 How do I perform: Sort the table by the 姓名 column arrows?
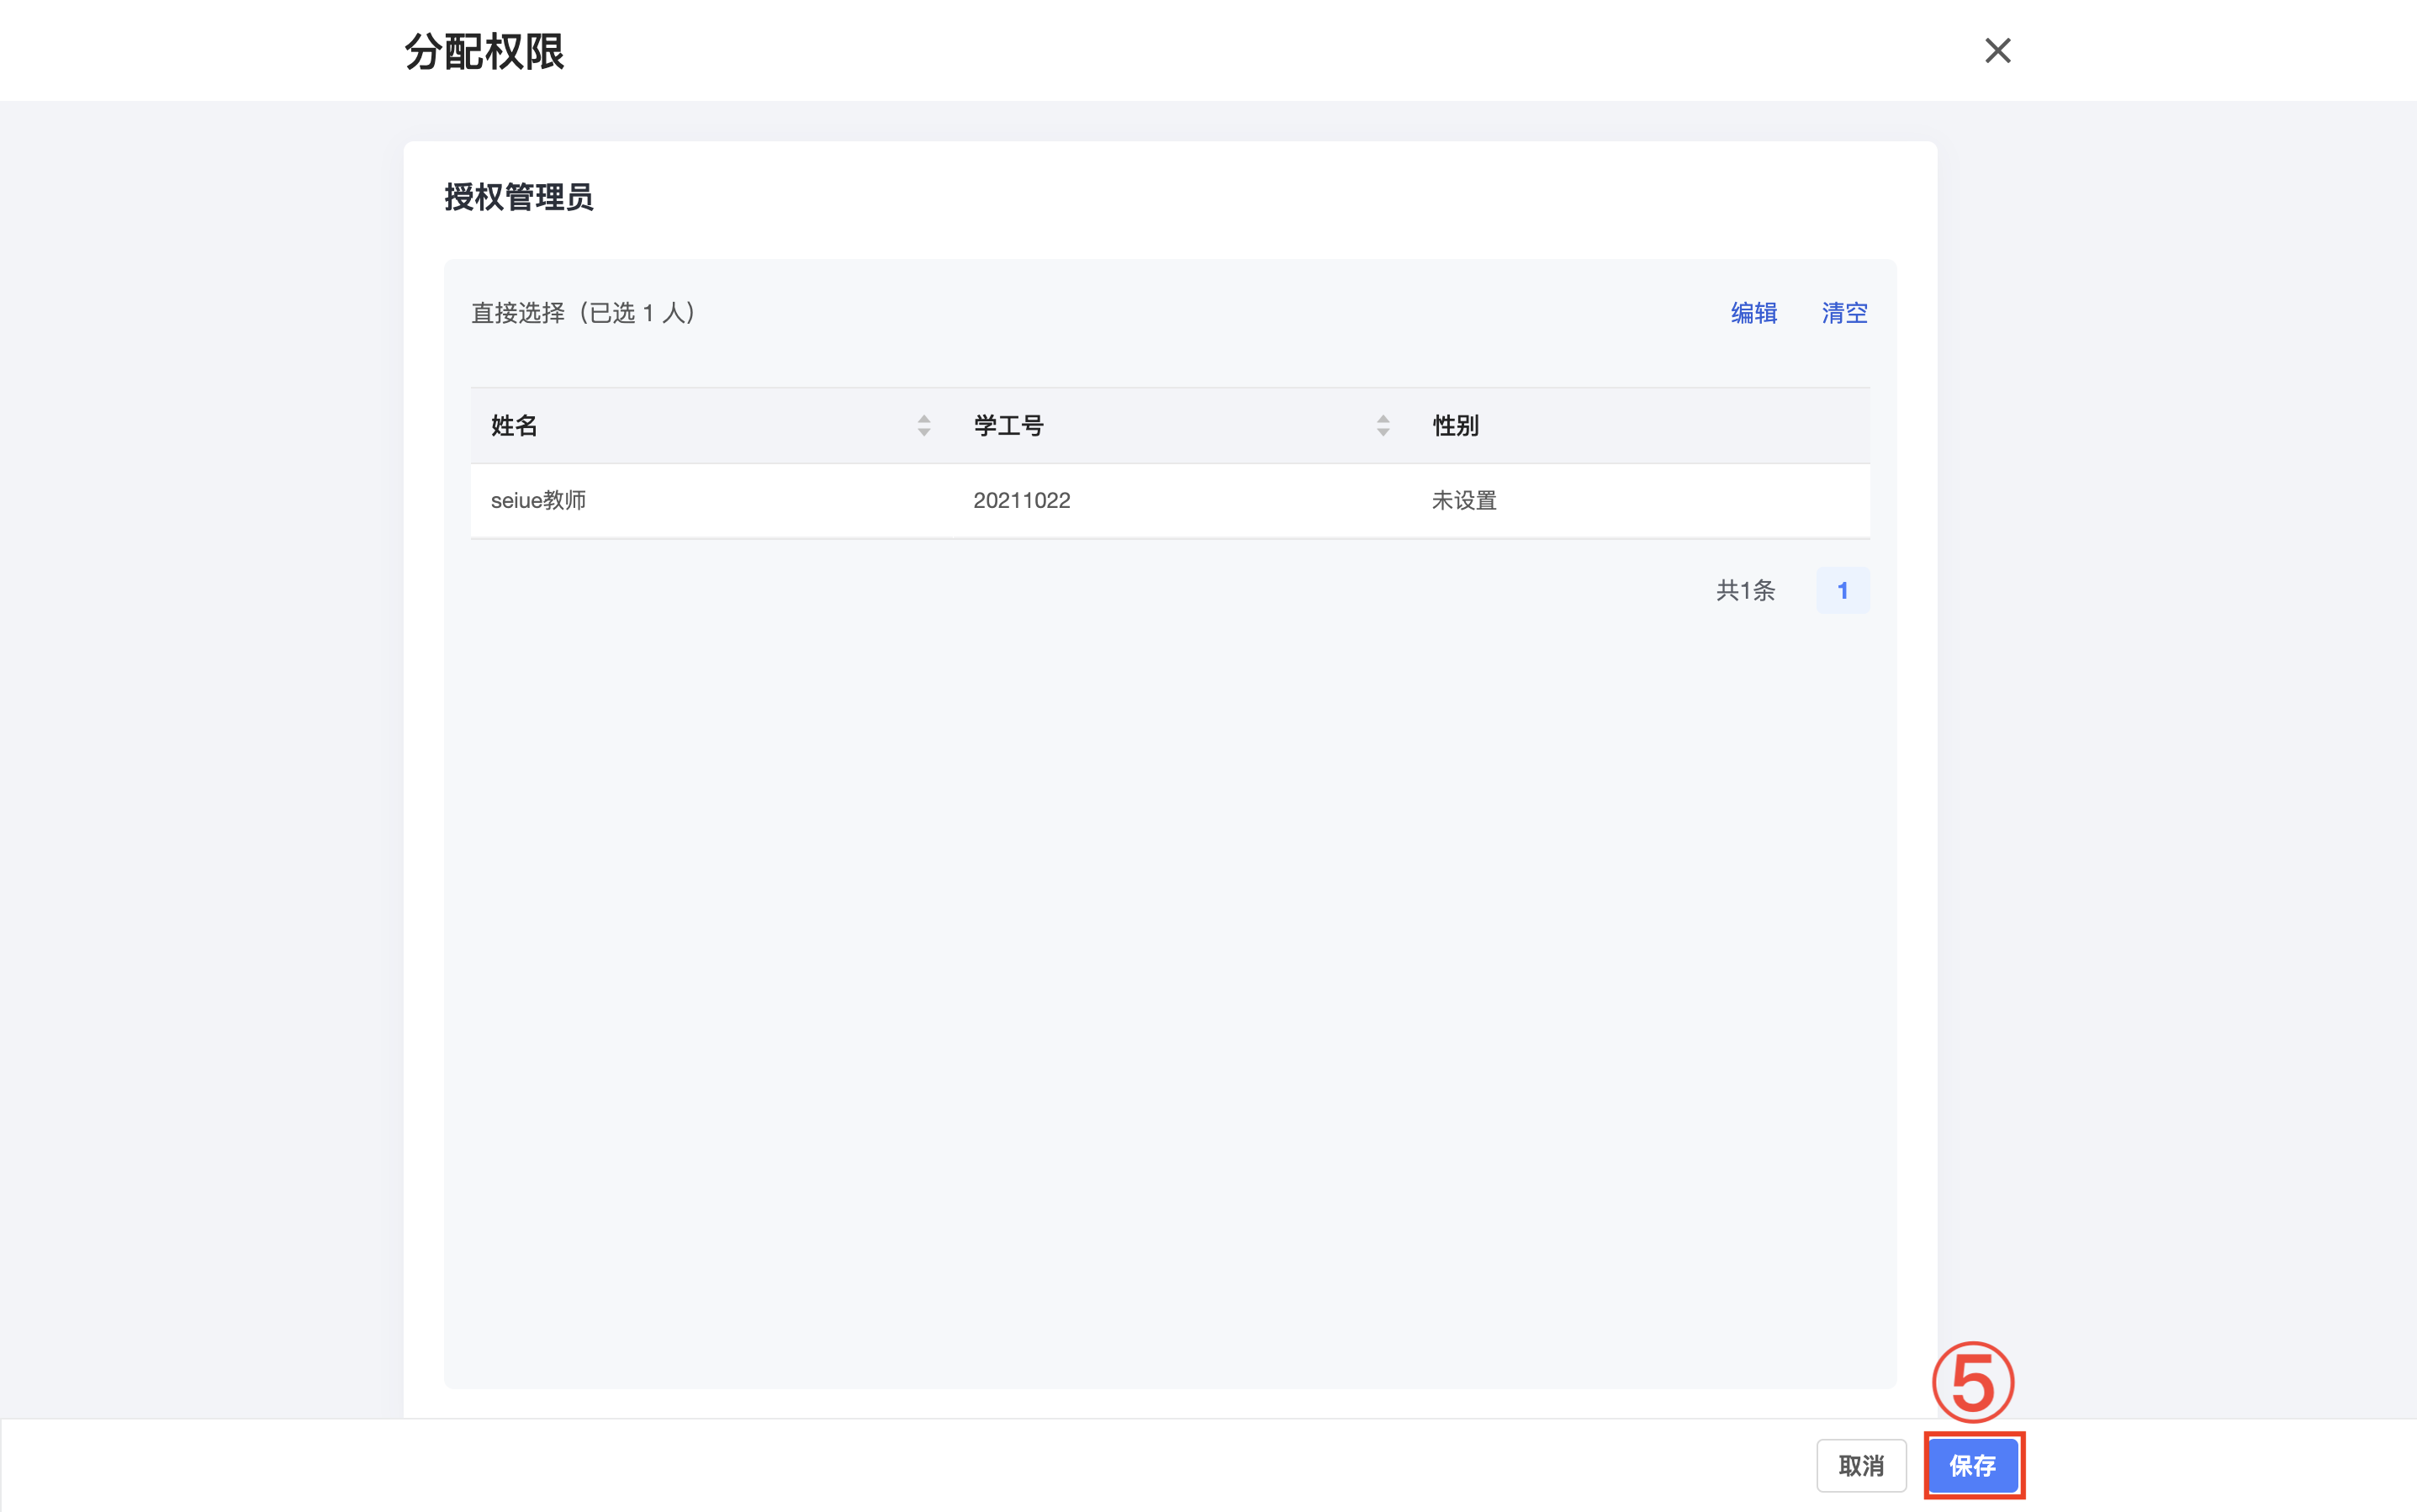pos(924,426)
